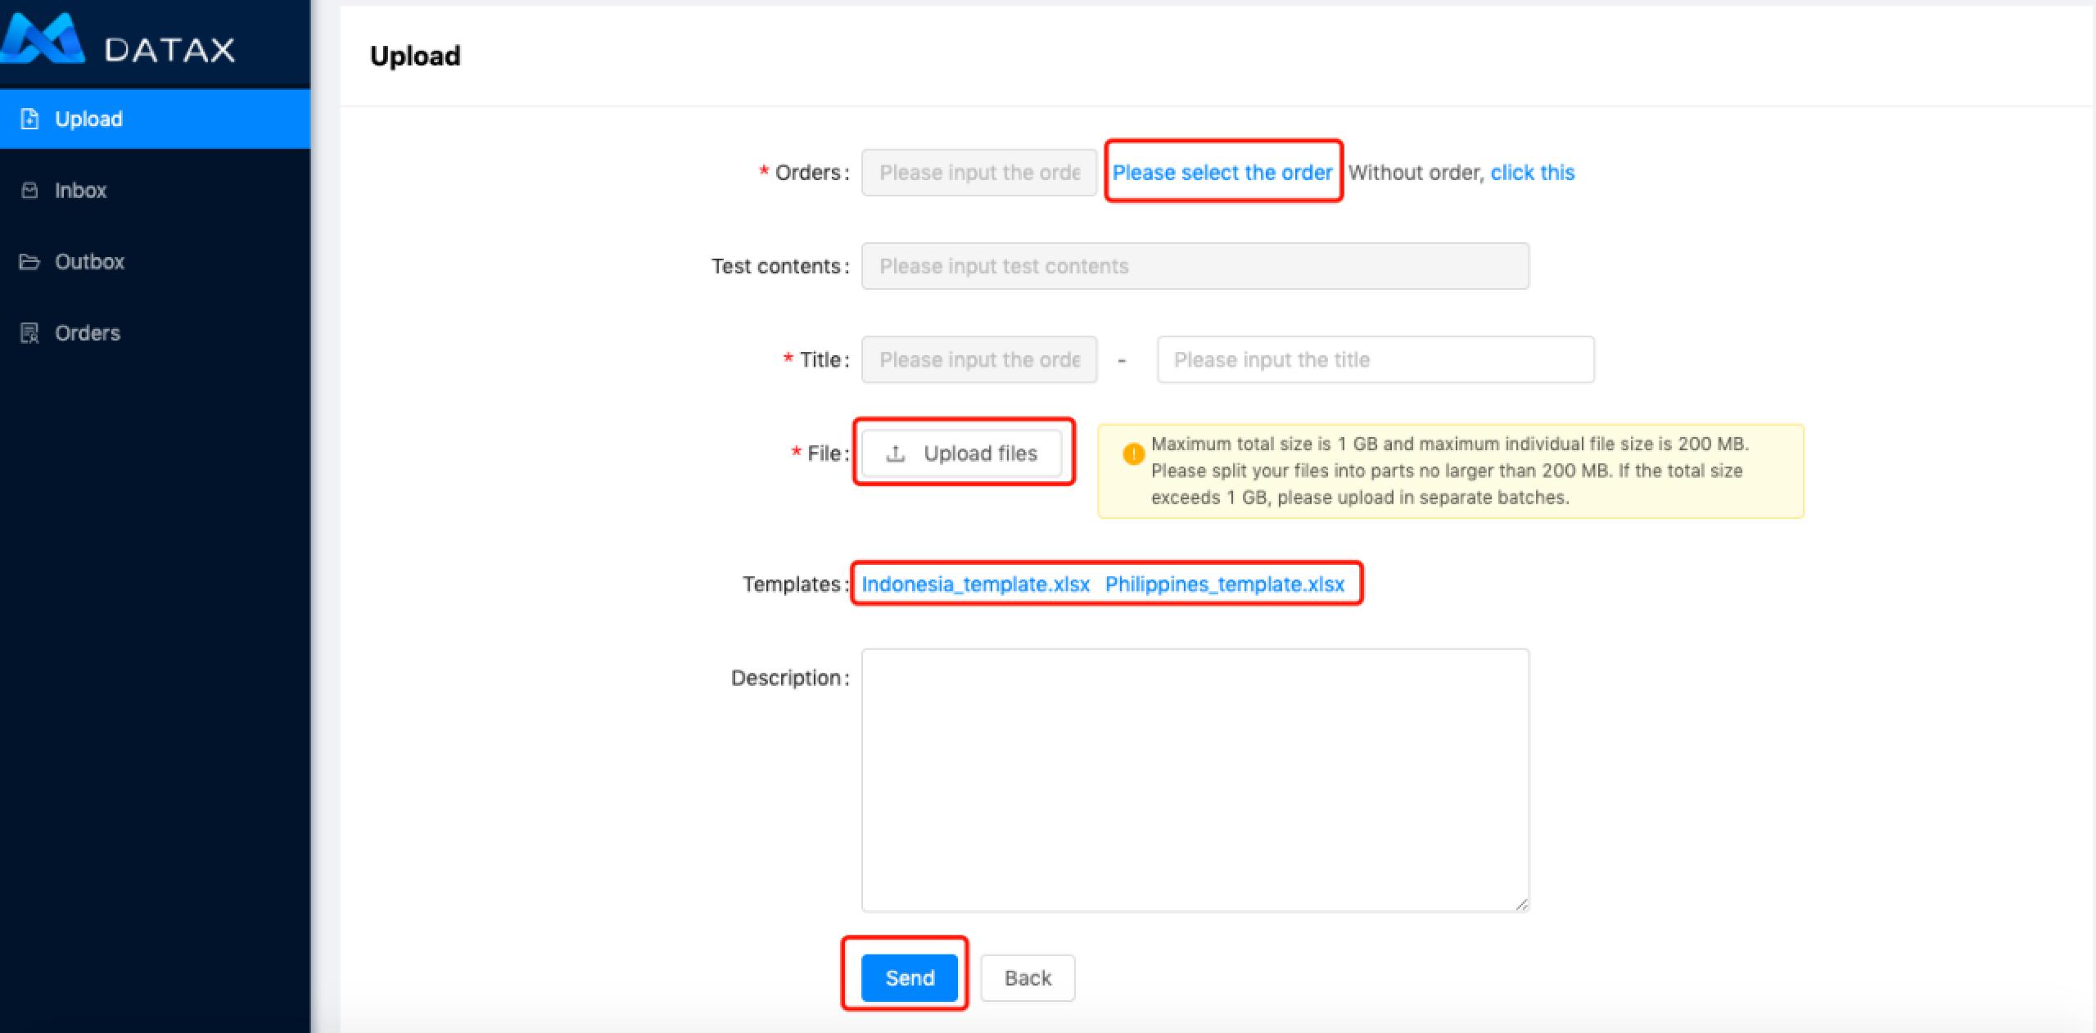Viewport: 2096px width, 1033px height.
Task: Open the Orders page from sidebar
Action: pyautogui.click(x=87, y=333)
